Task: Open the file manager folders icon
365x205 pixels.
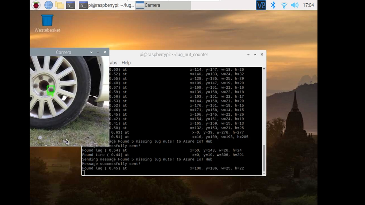Action: pos(60,5)
